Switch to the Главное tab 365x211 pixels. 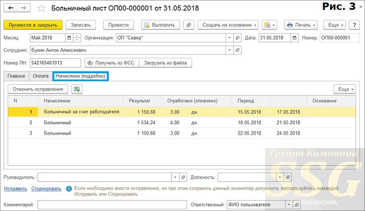[x=16, y=76]
